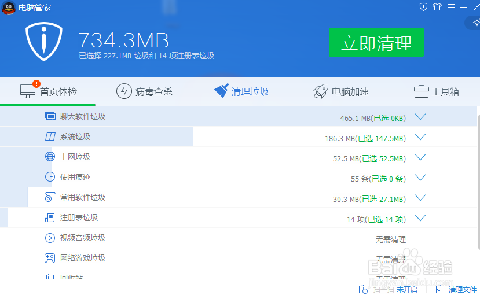Click the globe icon beside 上网垃圾
The height and width of the screenshot is (299, 480).
[x=50, y=157]
